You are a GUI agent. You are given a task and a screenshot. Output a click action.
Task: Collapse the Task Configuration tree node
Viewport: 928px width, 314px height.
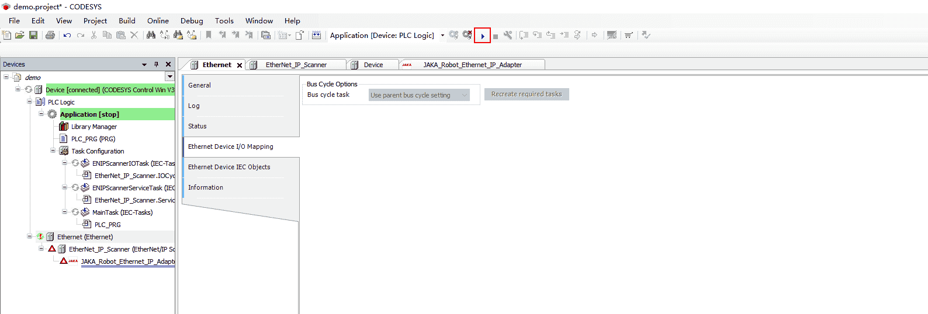[x=53, y=151]
